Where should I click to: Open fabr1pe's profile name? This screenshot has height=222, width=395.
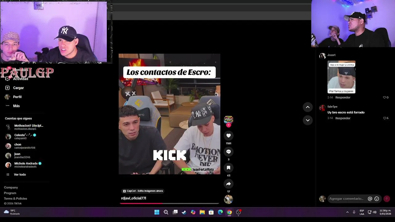[332, 107]
